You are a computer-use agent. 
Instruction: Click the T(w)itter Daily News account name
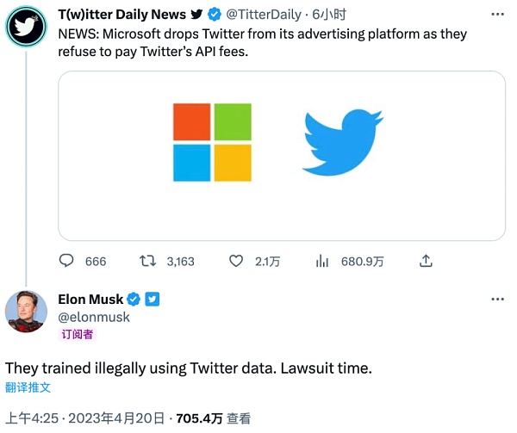122,15
